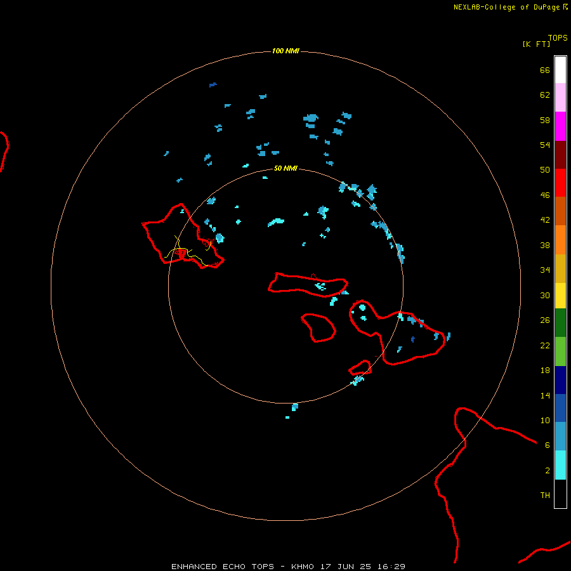Click the 38 legend value
Screen dimensions: 571x571
pos(545,245)
